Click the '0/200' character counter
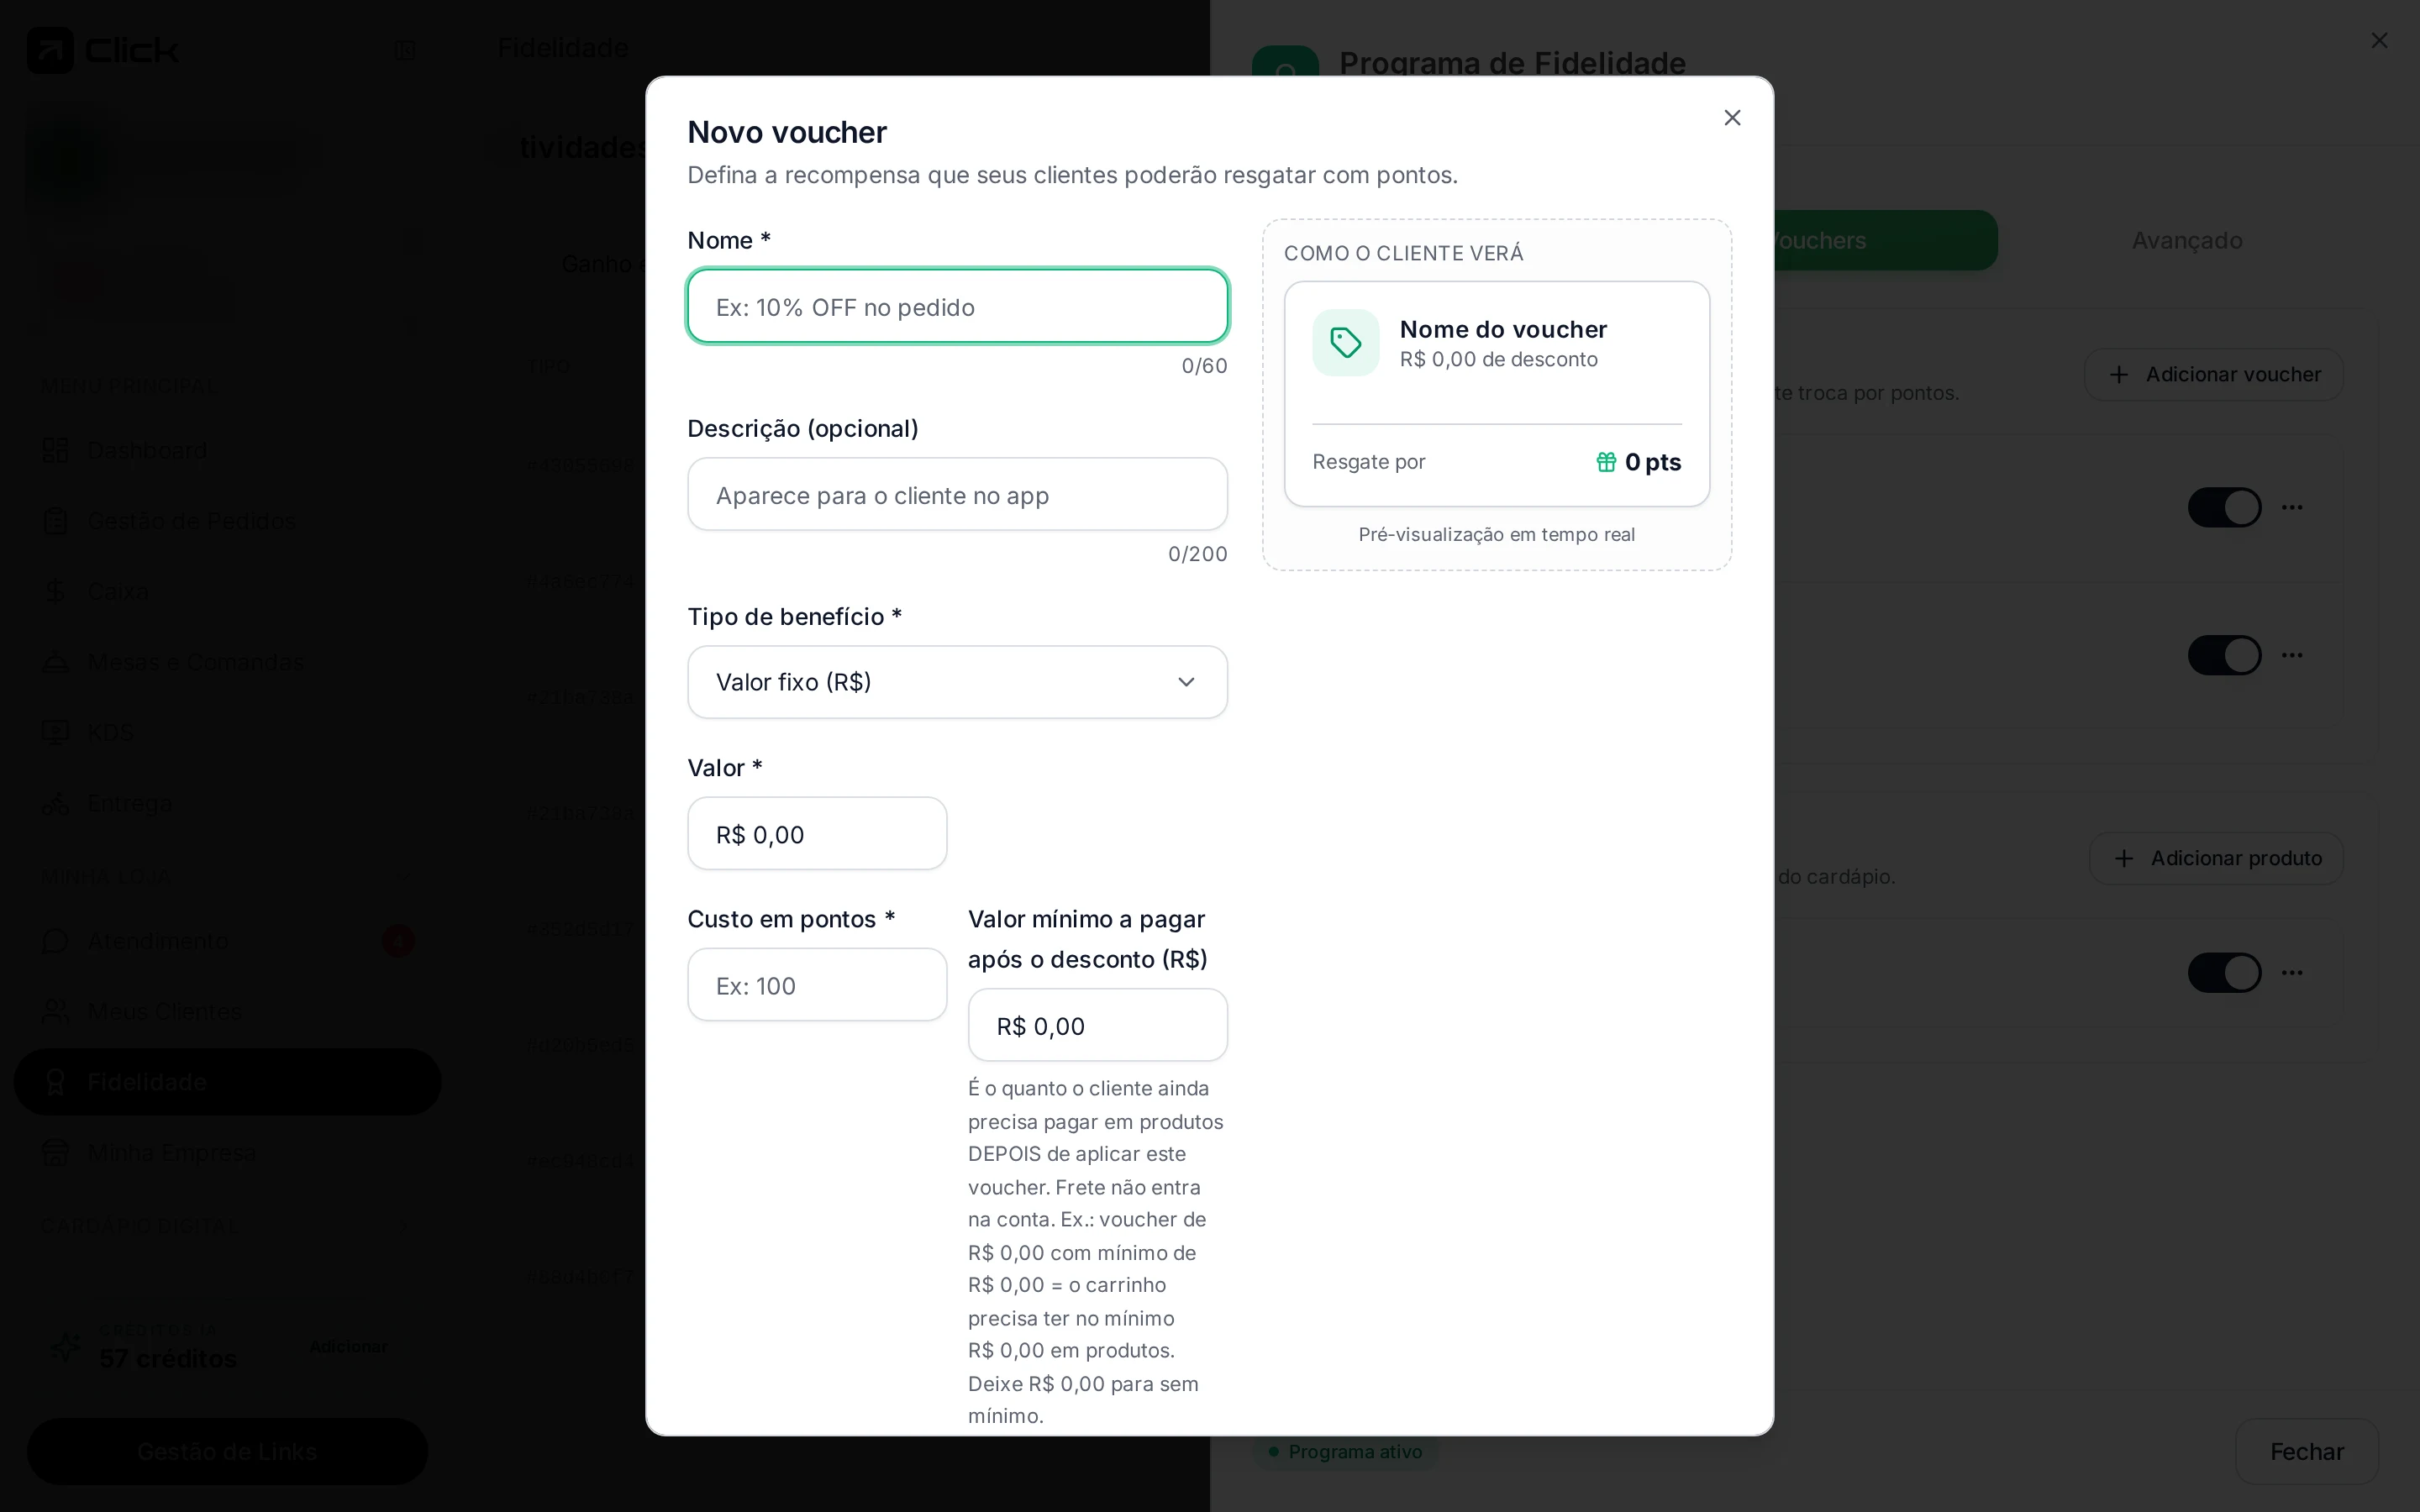Viewport: 2420px width, 1512px height. pyautogui.click(x=1197, y=554)
